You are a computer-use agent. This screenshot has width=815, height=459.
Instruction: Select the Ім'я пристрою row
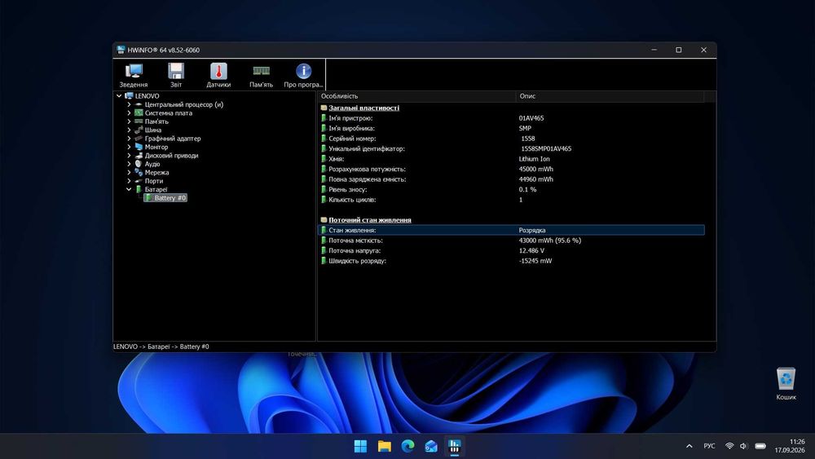tap(512, 118)
